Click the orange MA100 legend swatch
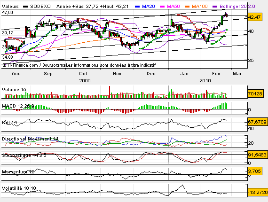 (x=187, y=7)
